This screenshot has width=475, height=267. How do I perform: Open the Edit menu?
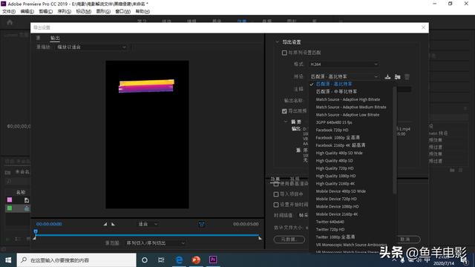[27, 12]
